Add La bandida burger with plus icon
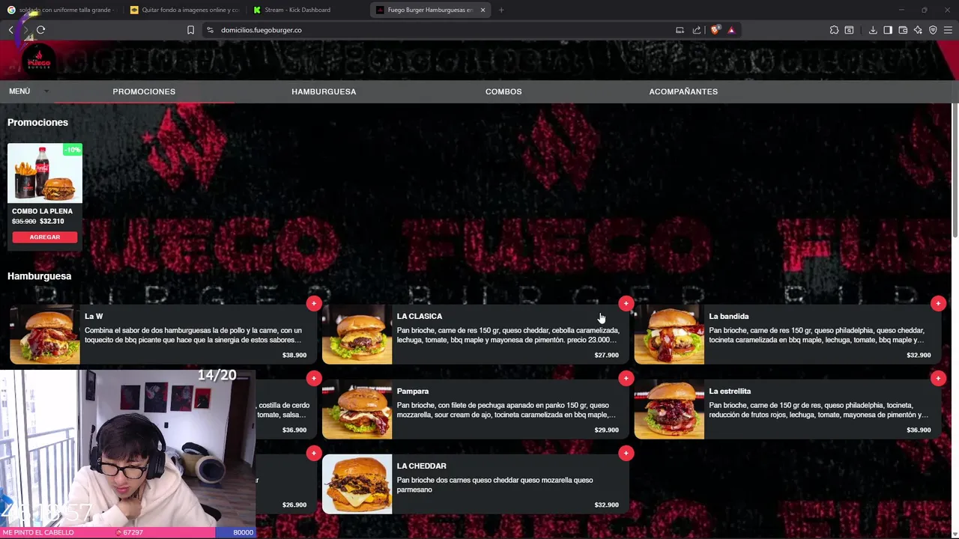959x539 pixels. (x=938, y=303)
